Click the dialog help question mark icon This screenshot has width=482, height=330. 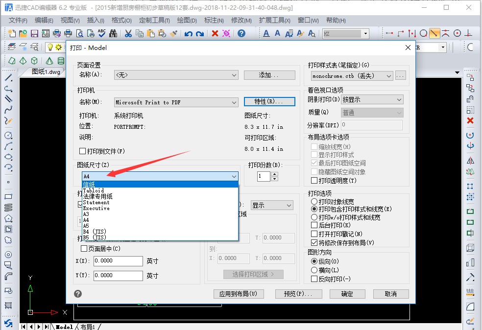click(78, 294)
